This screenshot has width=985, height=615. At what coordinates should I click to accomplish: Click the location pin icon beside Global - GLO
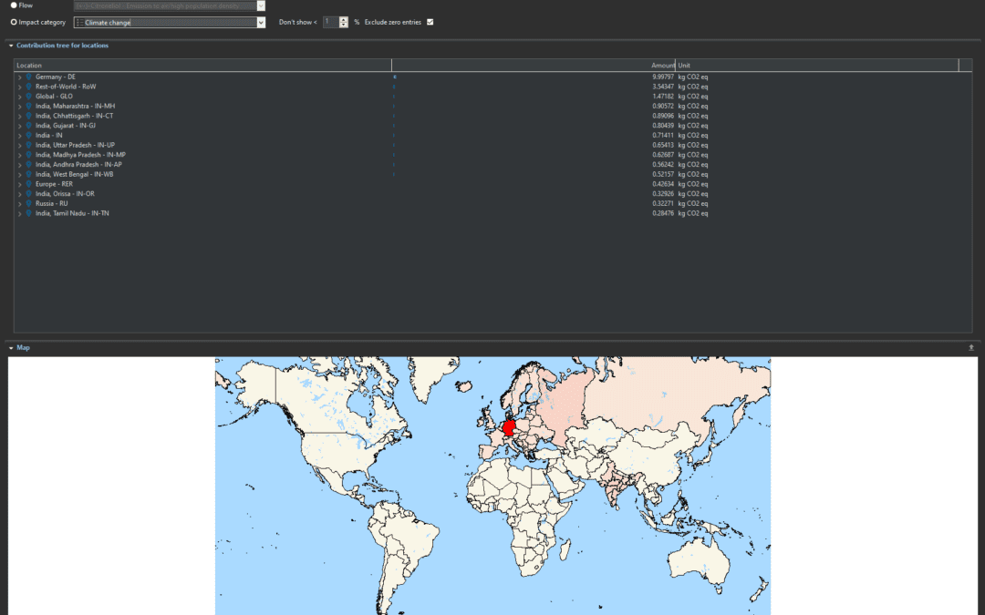click(28, 97)
